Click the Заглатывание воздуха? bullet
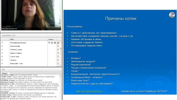This screenshot has height=100, width=178. click(x=83, y=61)
